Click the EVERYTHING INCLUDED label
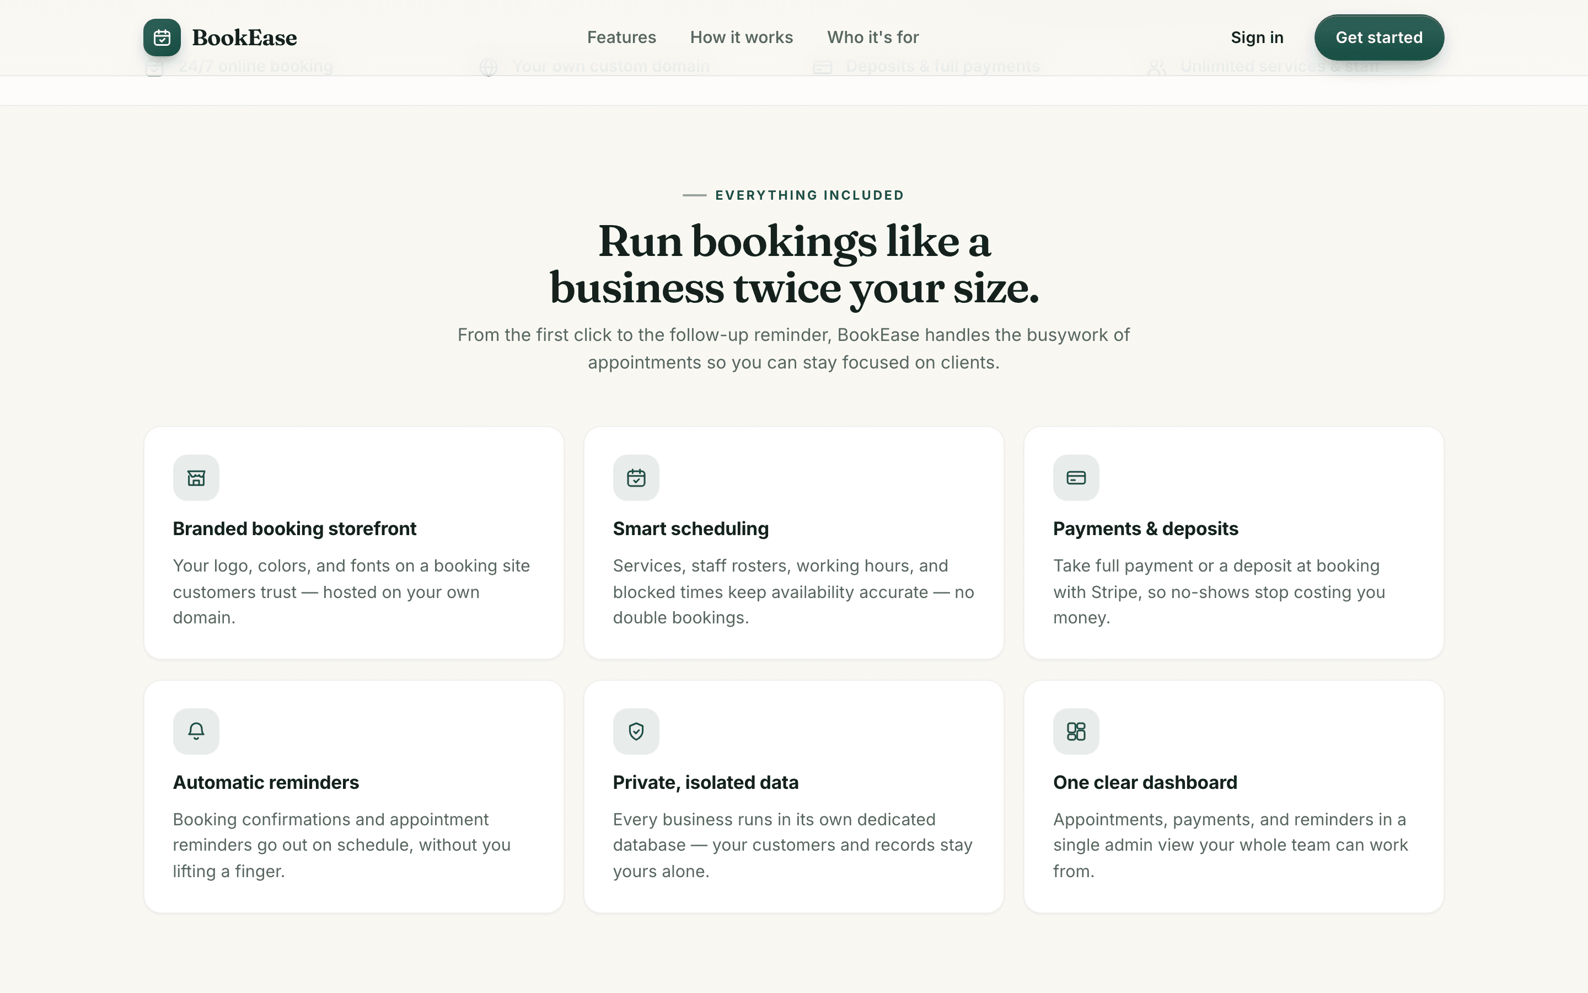Viewport: 1588px width, 993px height. point(809,195)
